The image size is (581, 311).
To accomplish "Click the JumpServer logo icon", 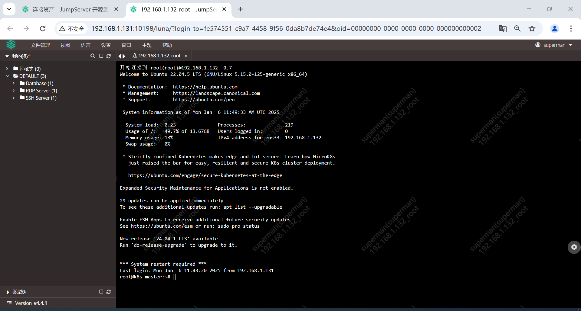I will (11, 45).
